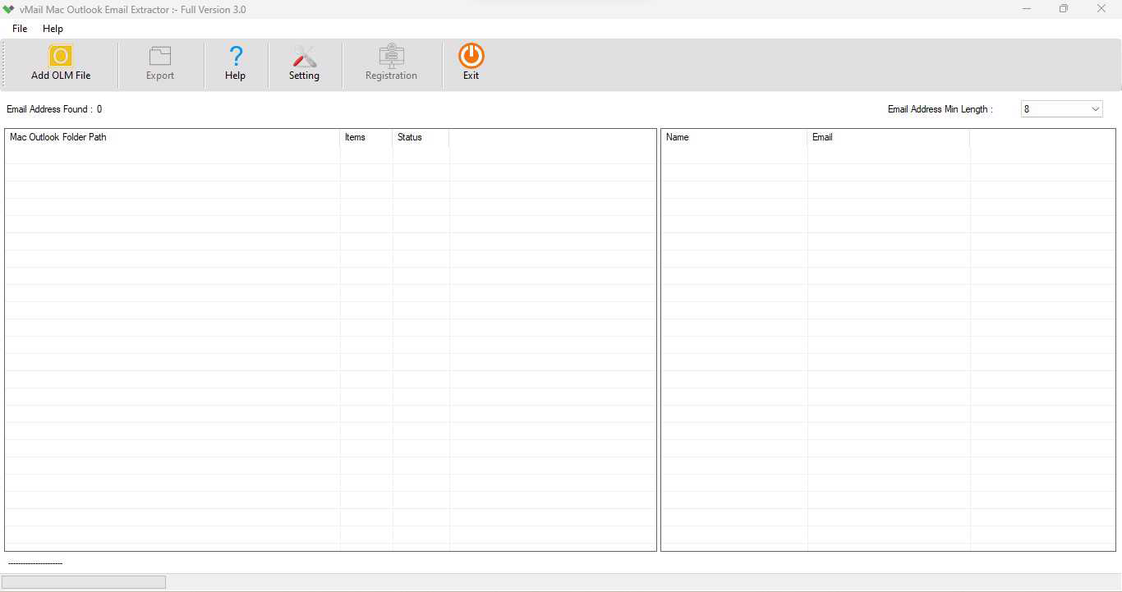The image size is (1122, 592).
Task: Click the progress bar at the bottom
Action: tap(84, 582)
